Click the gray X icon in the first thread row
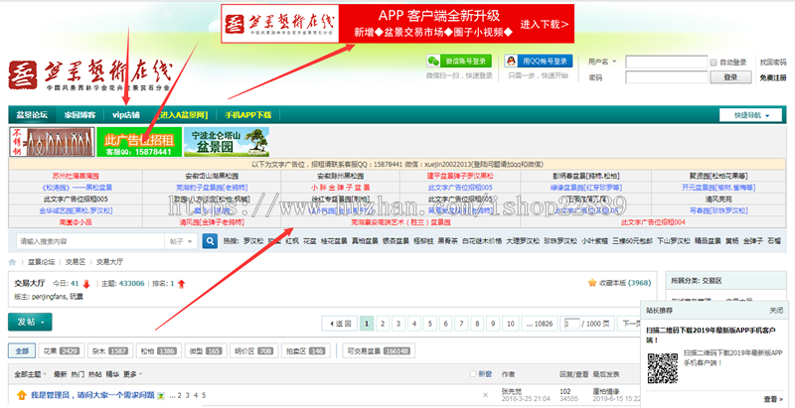 point(485,395)
